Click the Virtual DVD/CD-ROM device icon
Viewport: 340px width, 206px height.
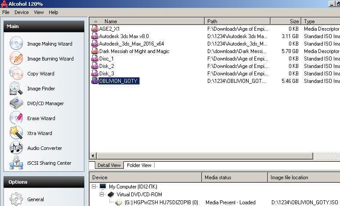[x=111, y=194]
